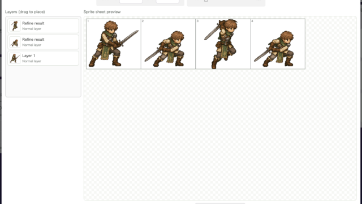Select sprite frame 4 in the sheet

tap(278, 44)
